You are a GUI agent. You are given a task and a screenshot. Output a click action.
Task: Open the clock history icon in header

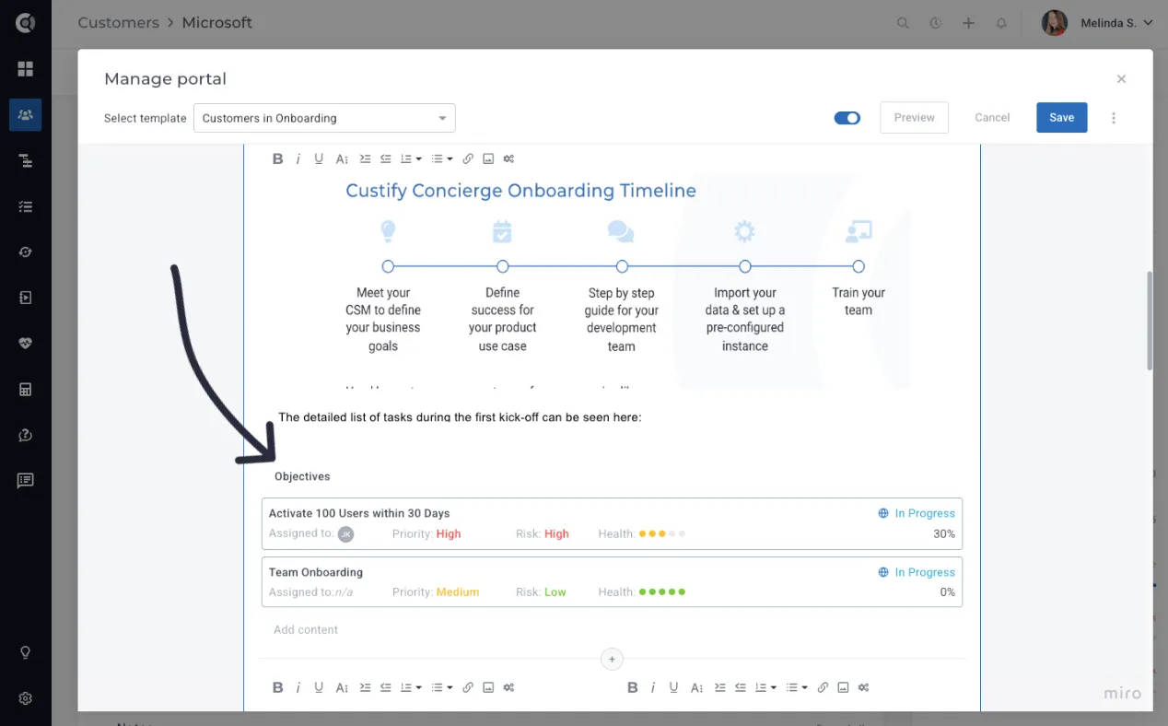pyautogui.click(x=936, y=23)
